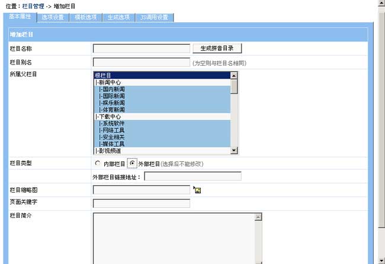Screen dimensions: 385x264
Task: Click the 生成拼音目录 button
Action: click(x=217, y=48)
